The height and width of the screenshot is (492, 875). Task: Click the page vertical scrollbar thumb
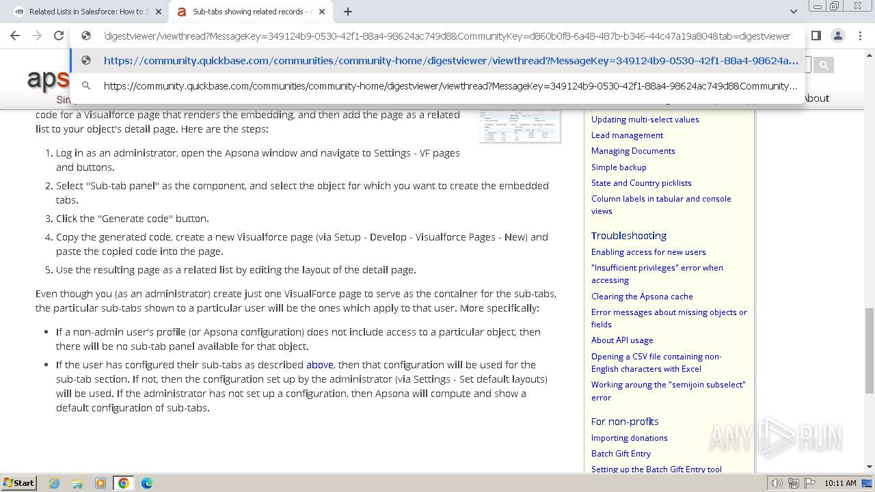870,351
